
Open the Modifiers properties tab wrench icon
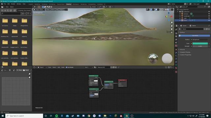point(176,53)
